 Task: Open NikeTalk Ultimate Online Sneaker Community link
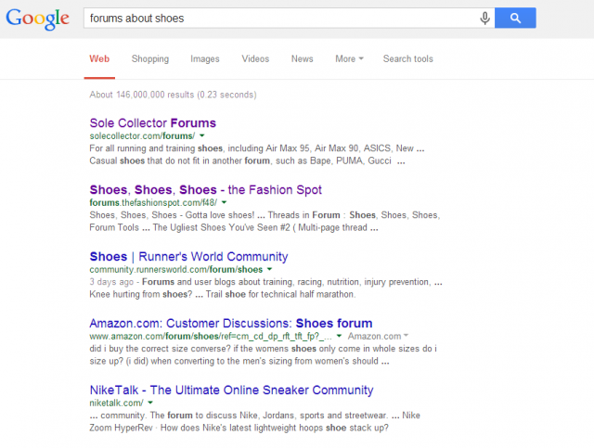[x=231, y=390]
